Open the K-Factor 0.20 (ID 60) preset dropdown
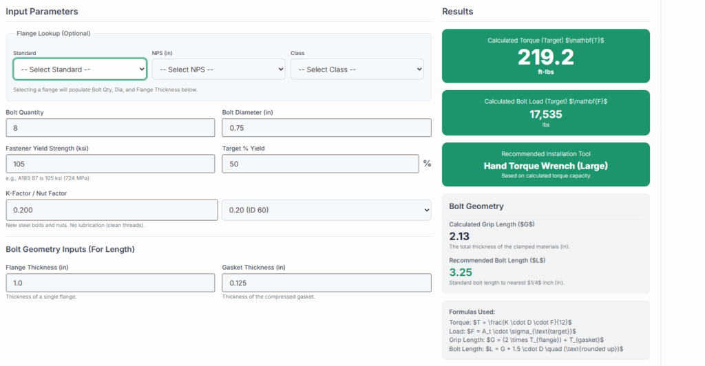 326,210
